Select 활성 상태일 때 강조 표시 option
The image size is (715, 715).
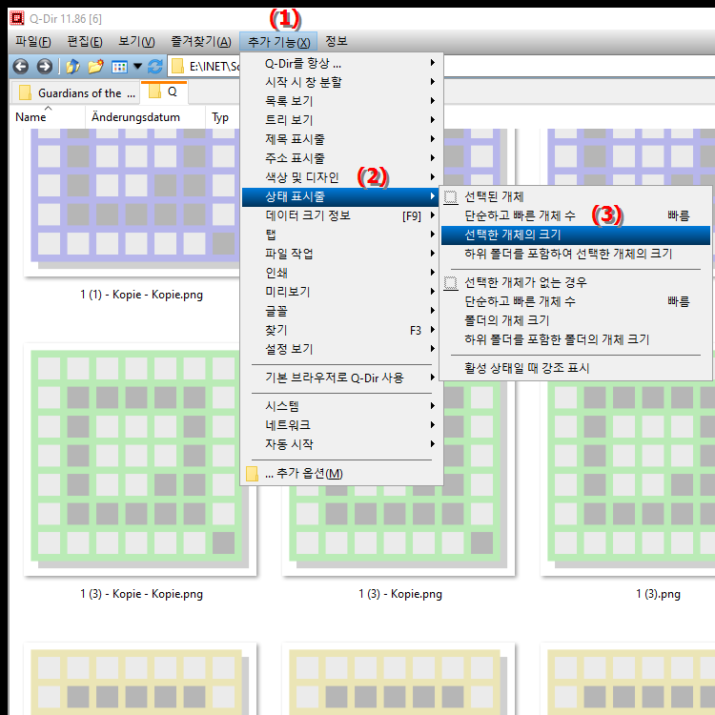tap(576, 368)
